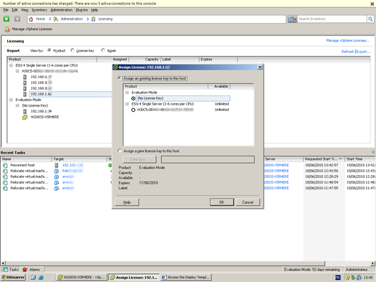The height and width of the screenshot is (282, 376).
Task: Open the Help menu
Action: (94, 10)
